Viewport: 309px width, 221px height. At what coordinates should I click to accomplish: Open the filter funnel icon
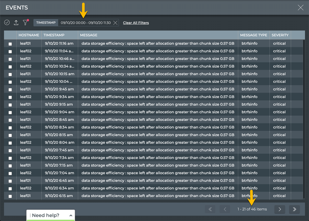click(x=25, y=23)
